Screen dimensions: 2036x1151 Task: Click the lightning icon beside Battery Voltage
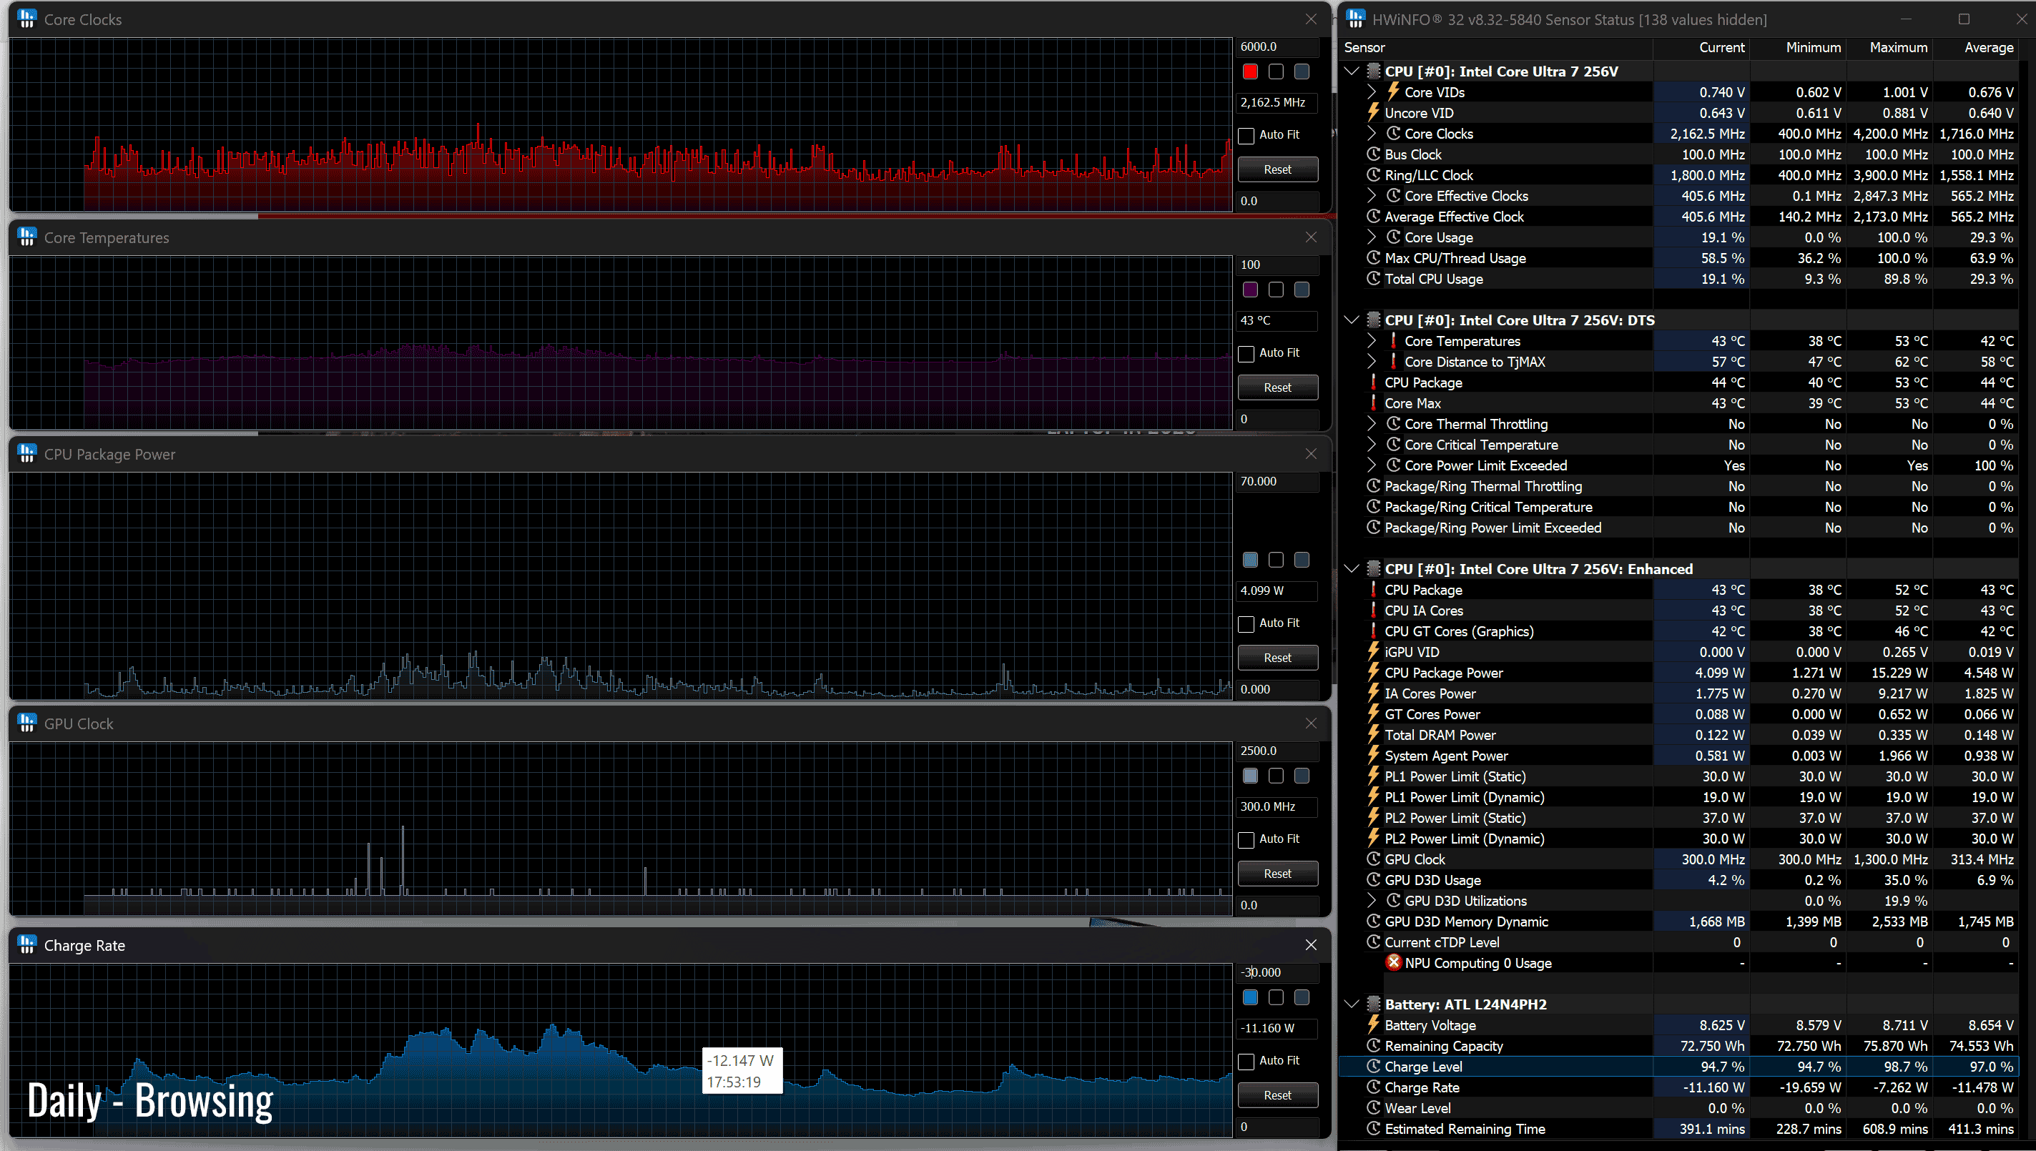coord(1373,1024)
